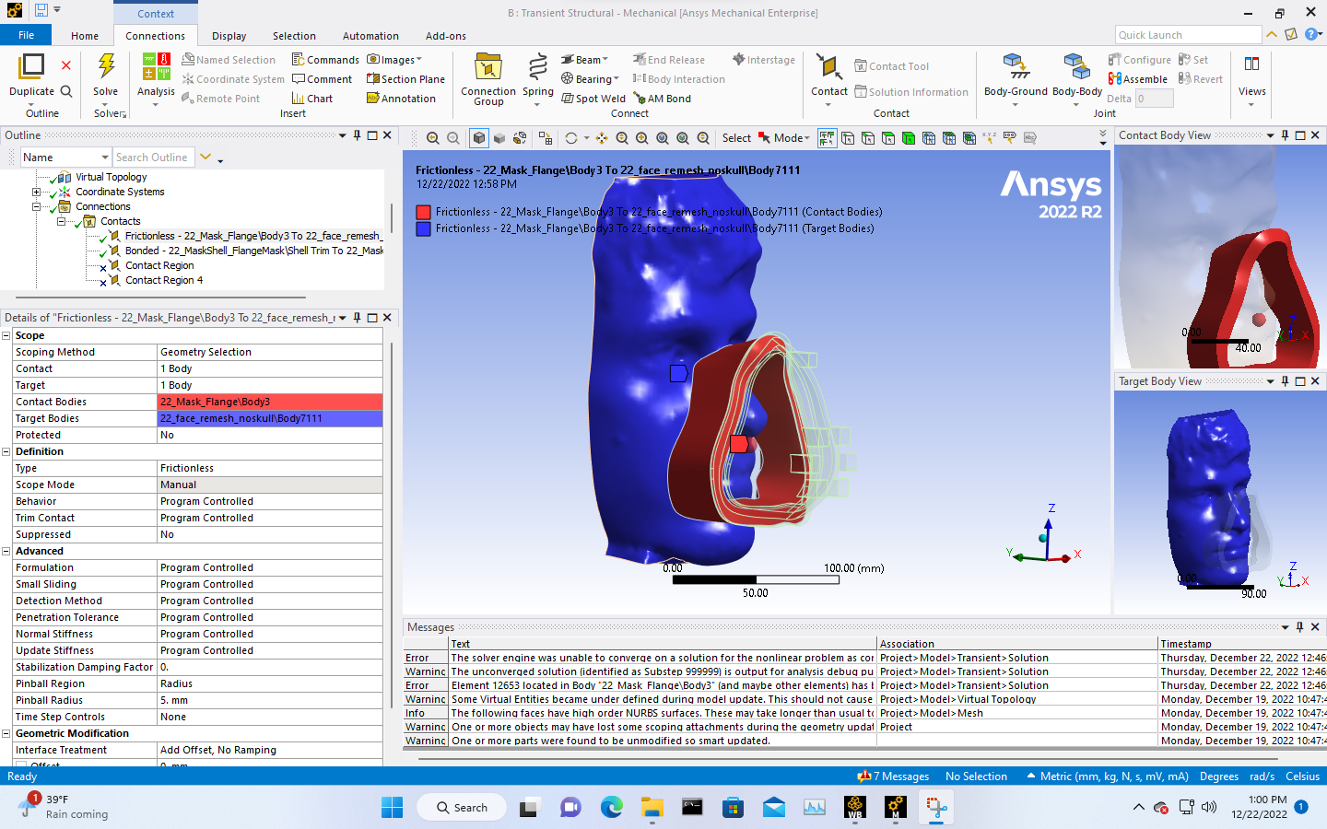1327x829 pixels.
Task: Pin the Target Body View panel
Action: tap(1286, 381)
